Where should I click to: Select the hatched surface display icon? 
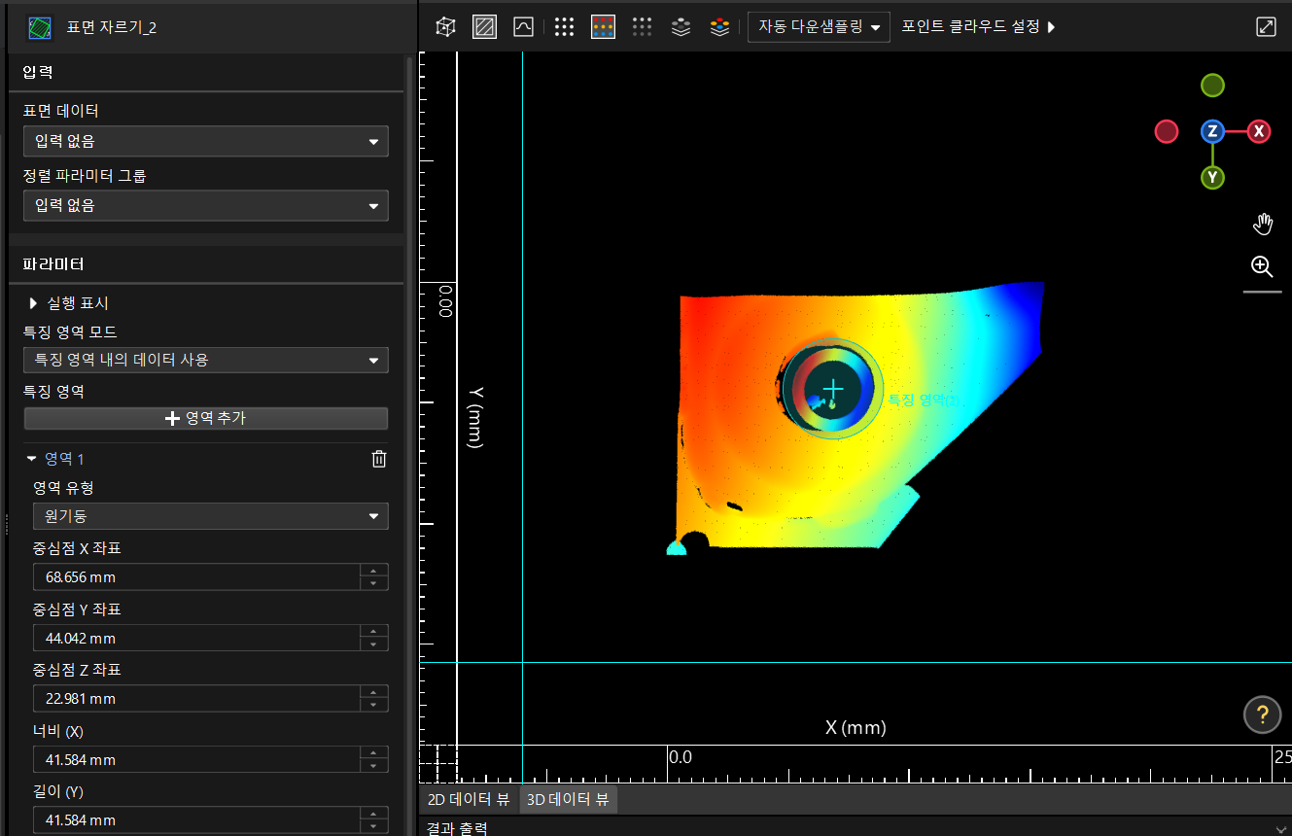484,27
